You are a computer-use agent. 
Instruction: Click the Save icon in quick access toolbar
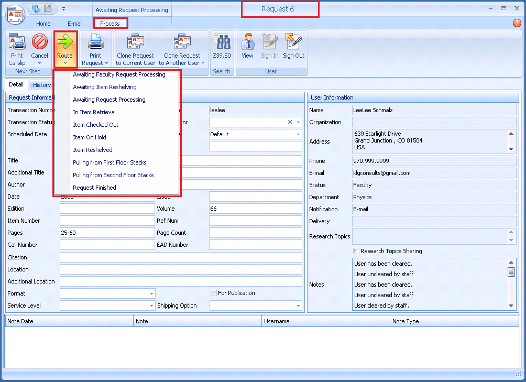pos(47,8)
